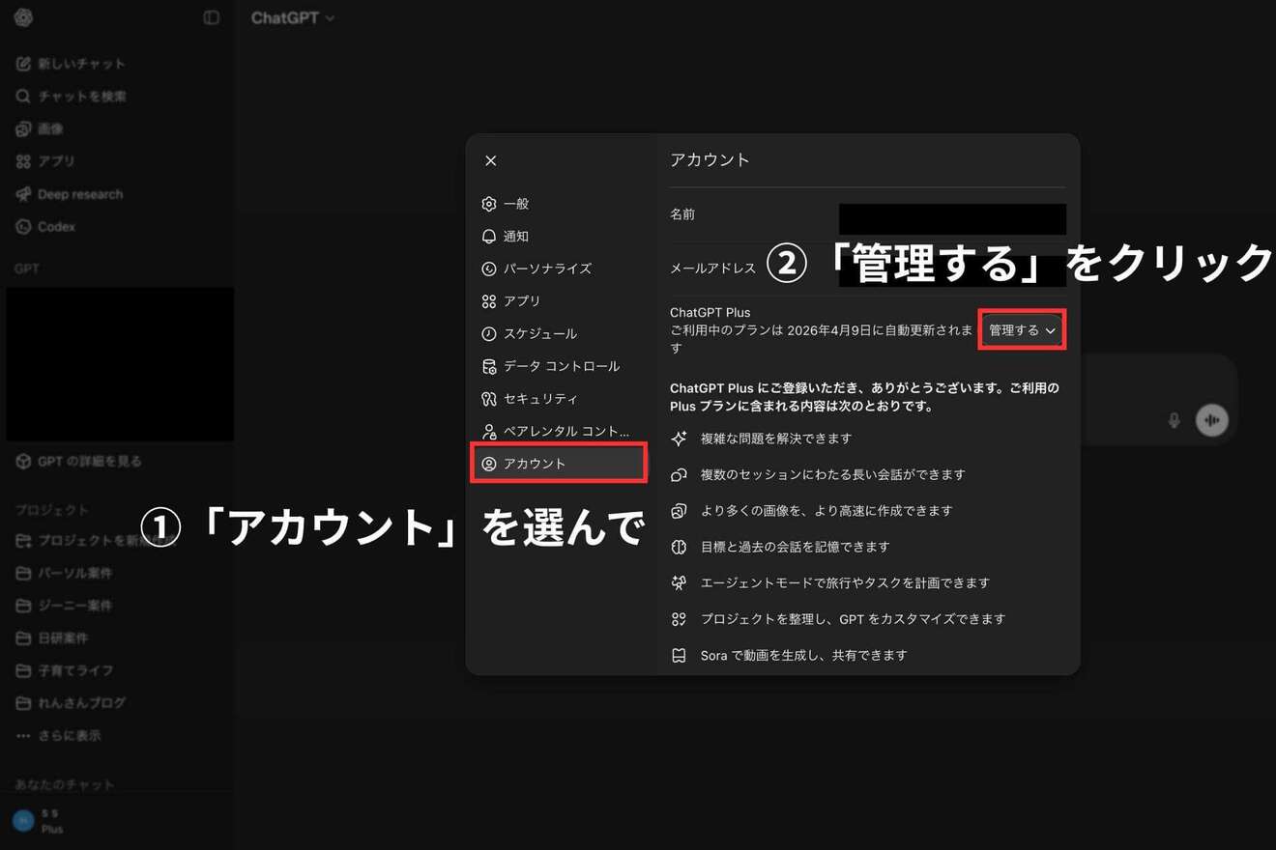Click the brain icon for 会話を記憶
Screen dimensions: 1276x850
pyautogui.click(x=680, y=547)
